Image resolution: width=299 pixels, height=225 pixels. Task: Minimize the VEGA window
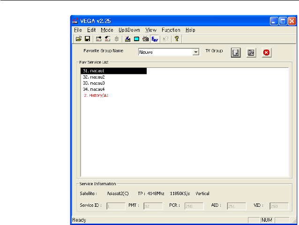pyautogui.click(x=274, y=21)
